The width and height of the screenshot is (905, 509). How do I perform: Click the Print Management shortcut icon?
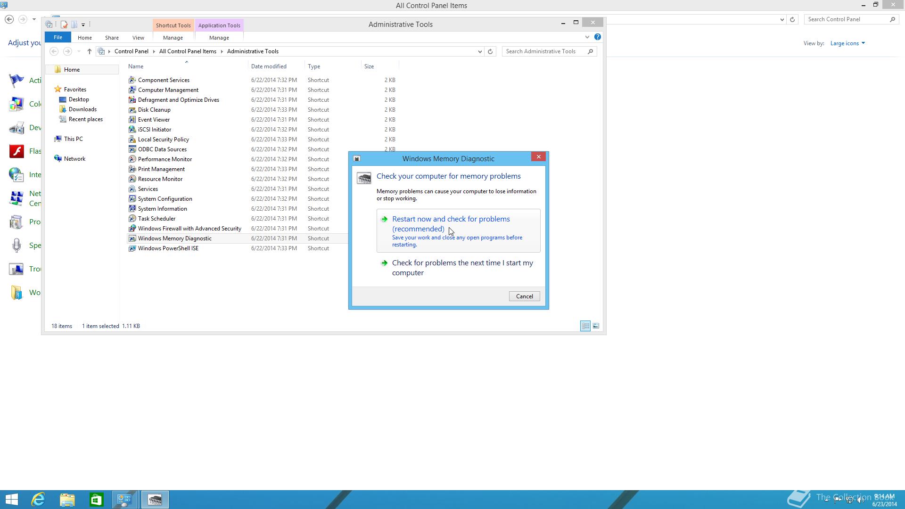click(x=132, y=169)
